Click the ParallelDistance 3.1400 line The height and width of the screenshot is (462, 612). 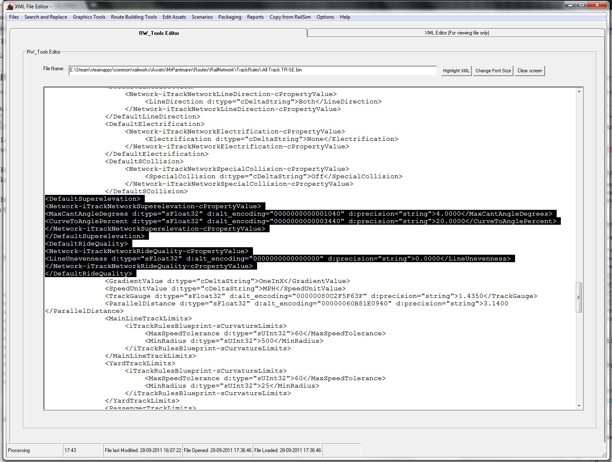306,304
